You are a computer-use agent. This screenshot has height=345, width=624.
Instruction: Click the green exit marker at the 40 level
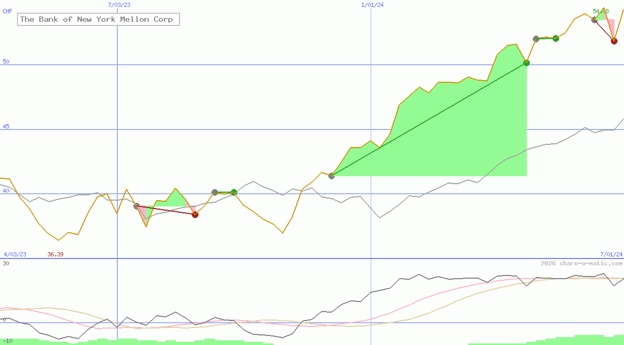click(x=234, y=192)
